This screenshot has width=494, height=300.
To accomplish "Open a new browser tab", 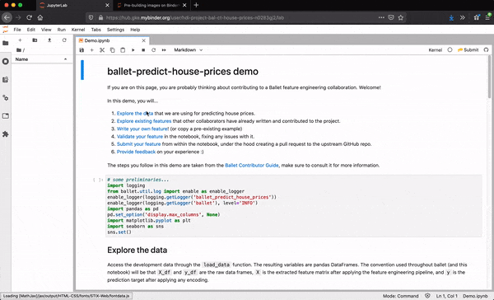I will tap(196, 5).
